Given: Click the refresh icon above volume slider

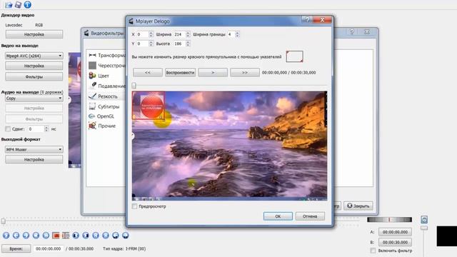Looking at the screenshot, I should [x=424, y=219].
